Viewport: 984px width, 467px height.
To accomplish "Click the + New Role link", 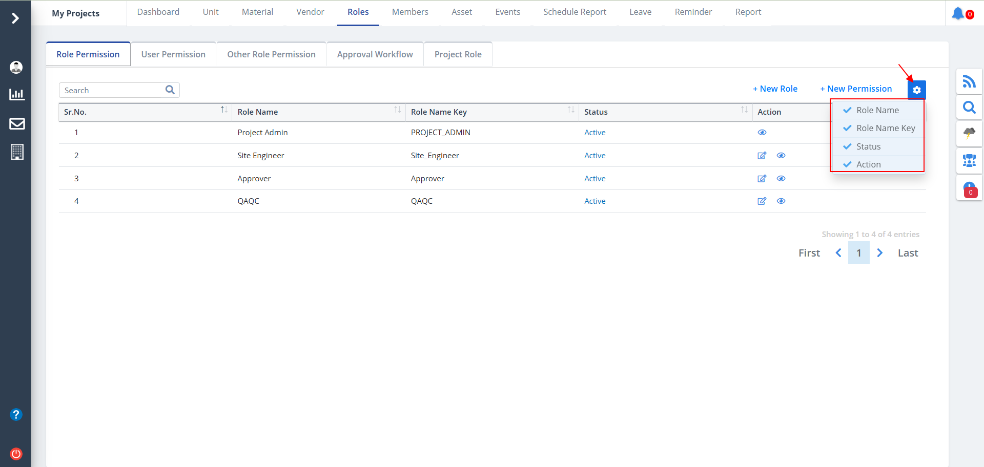I will click(x=775, y=89).
